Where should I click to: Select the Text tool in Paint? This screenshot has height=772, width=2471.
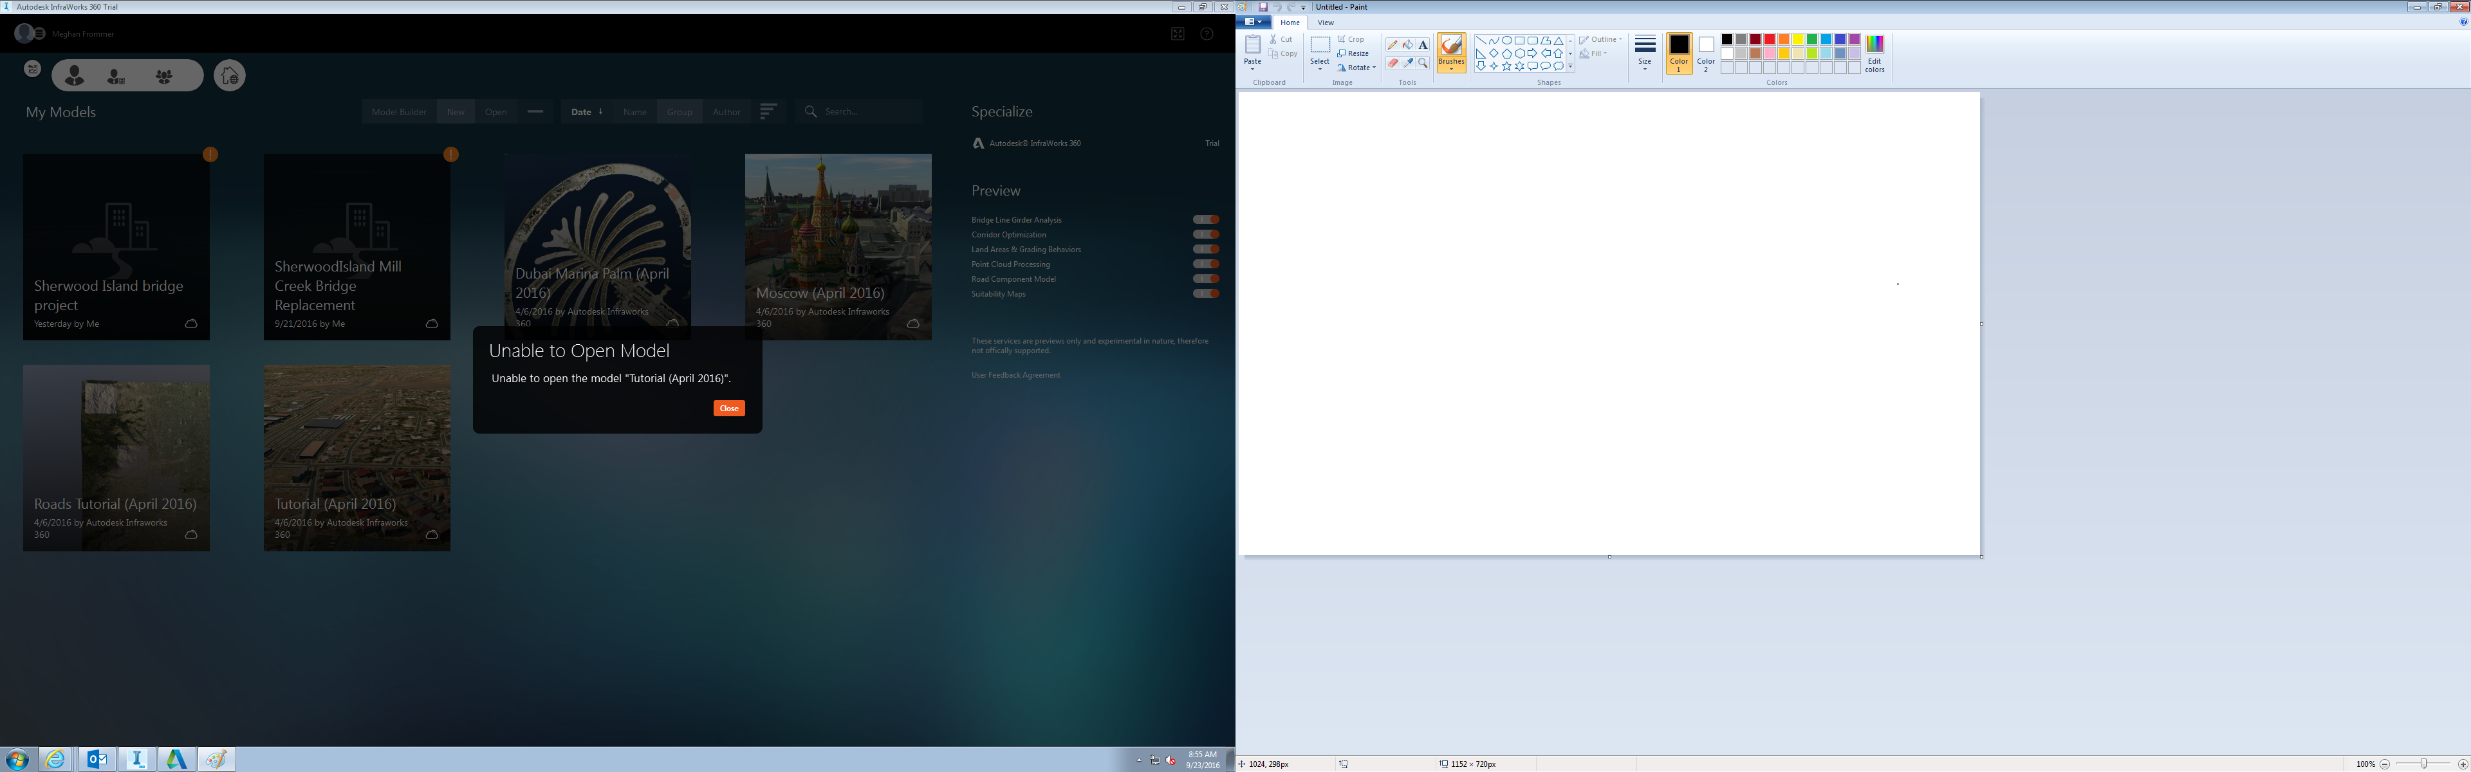tap(1423, 45)
